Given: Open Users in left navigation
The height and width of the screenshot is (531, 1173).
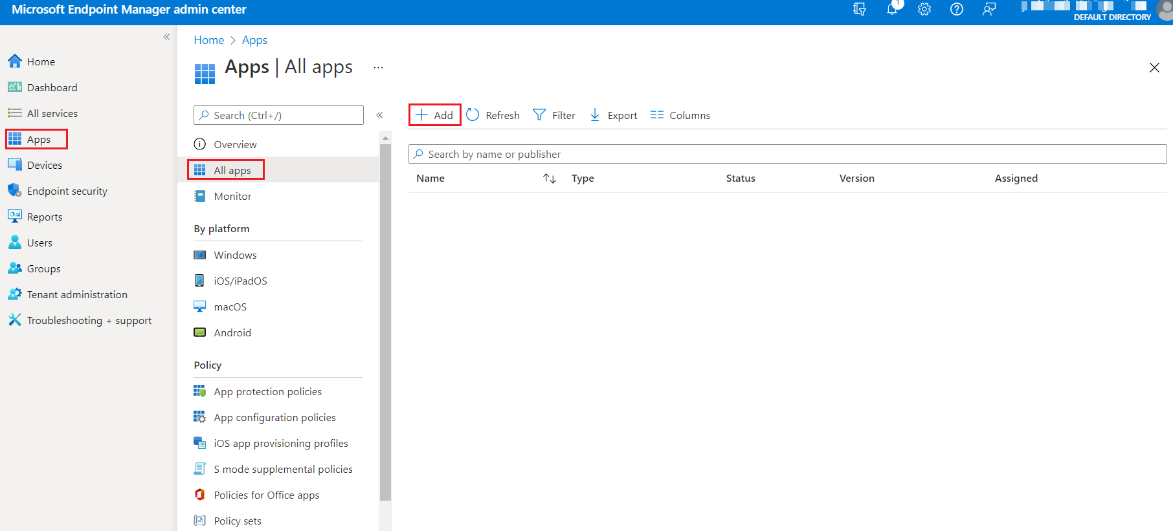Looking at the screenshot, I should tap(30, 243).
